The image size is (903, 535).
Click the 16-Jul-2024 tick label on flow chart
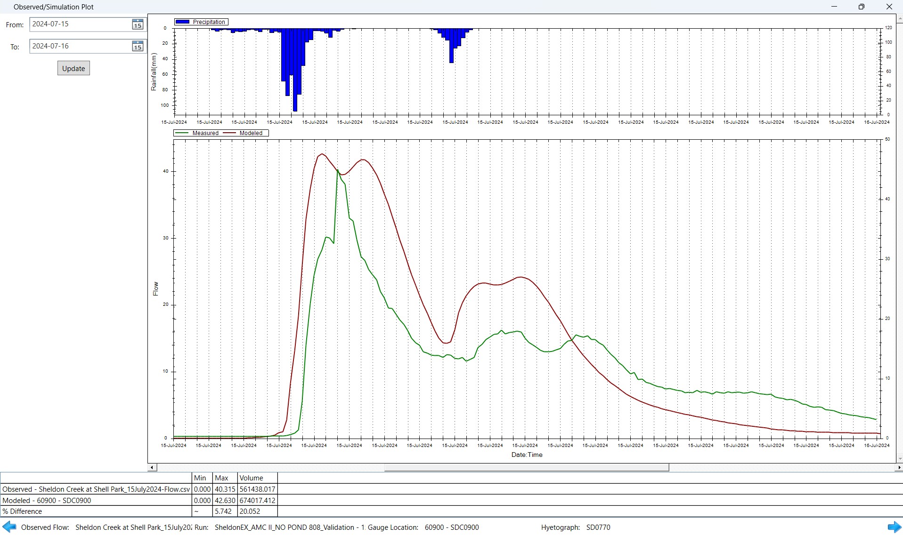[877, 445]
